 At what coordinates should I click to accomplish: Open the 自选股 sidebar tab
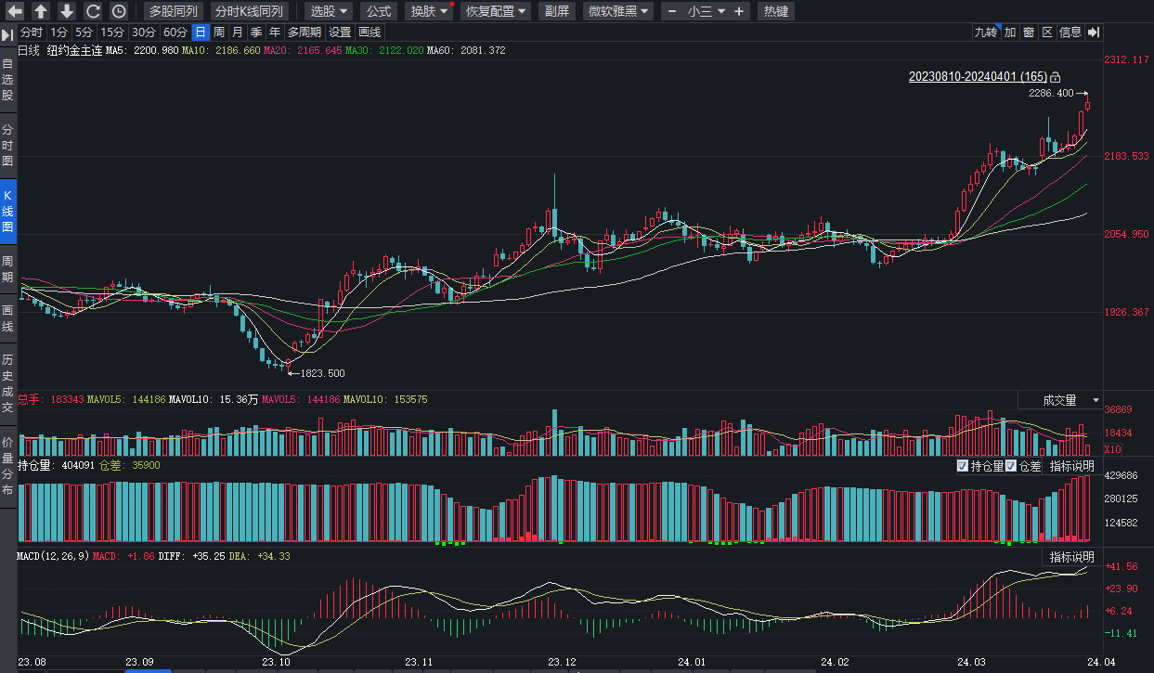[7, 80]
